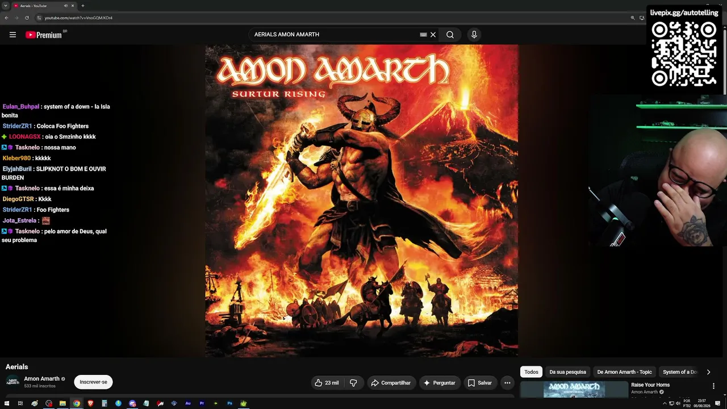Open the Chrome zoom indicator in address bar
Image resolution: width=727 pixels, height=409 pixels.
(633, 18)
